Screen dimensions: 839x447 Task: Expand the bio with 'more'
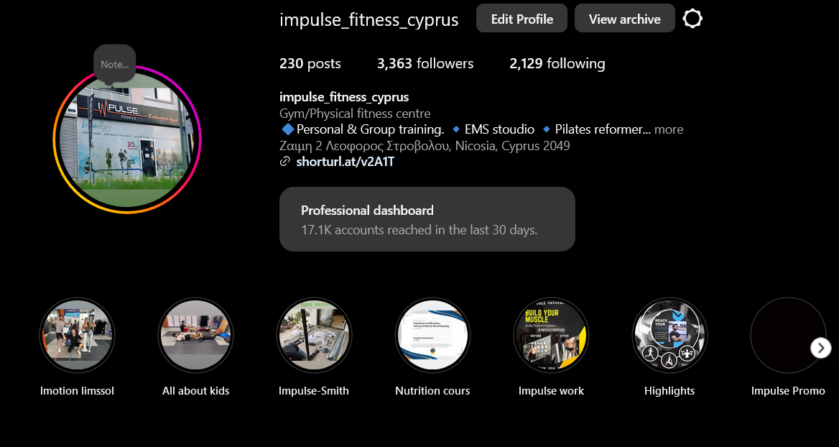[669, 129]
